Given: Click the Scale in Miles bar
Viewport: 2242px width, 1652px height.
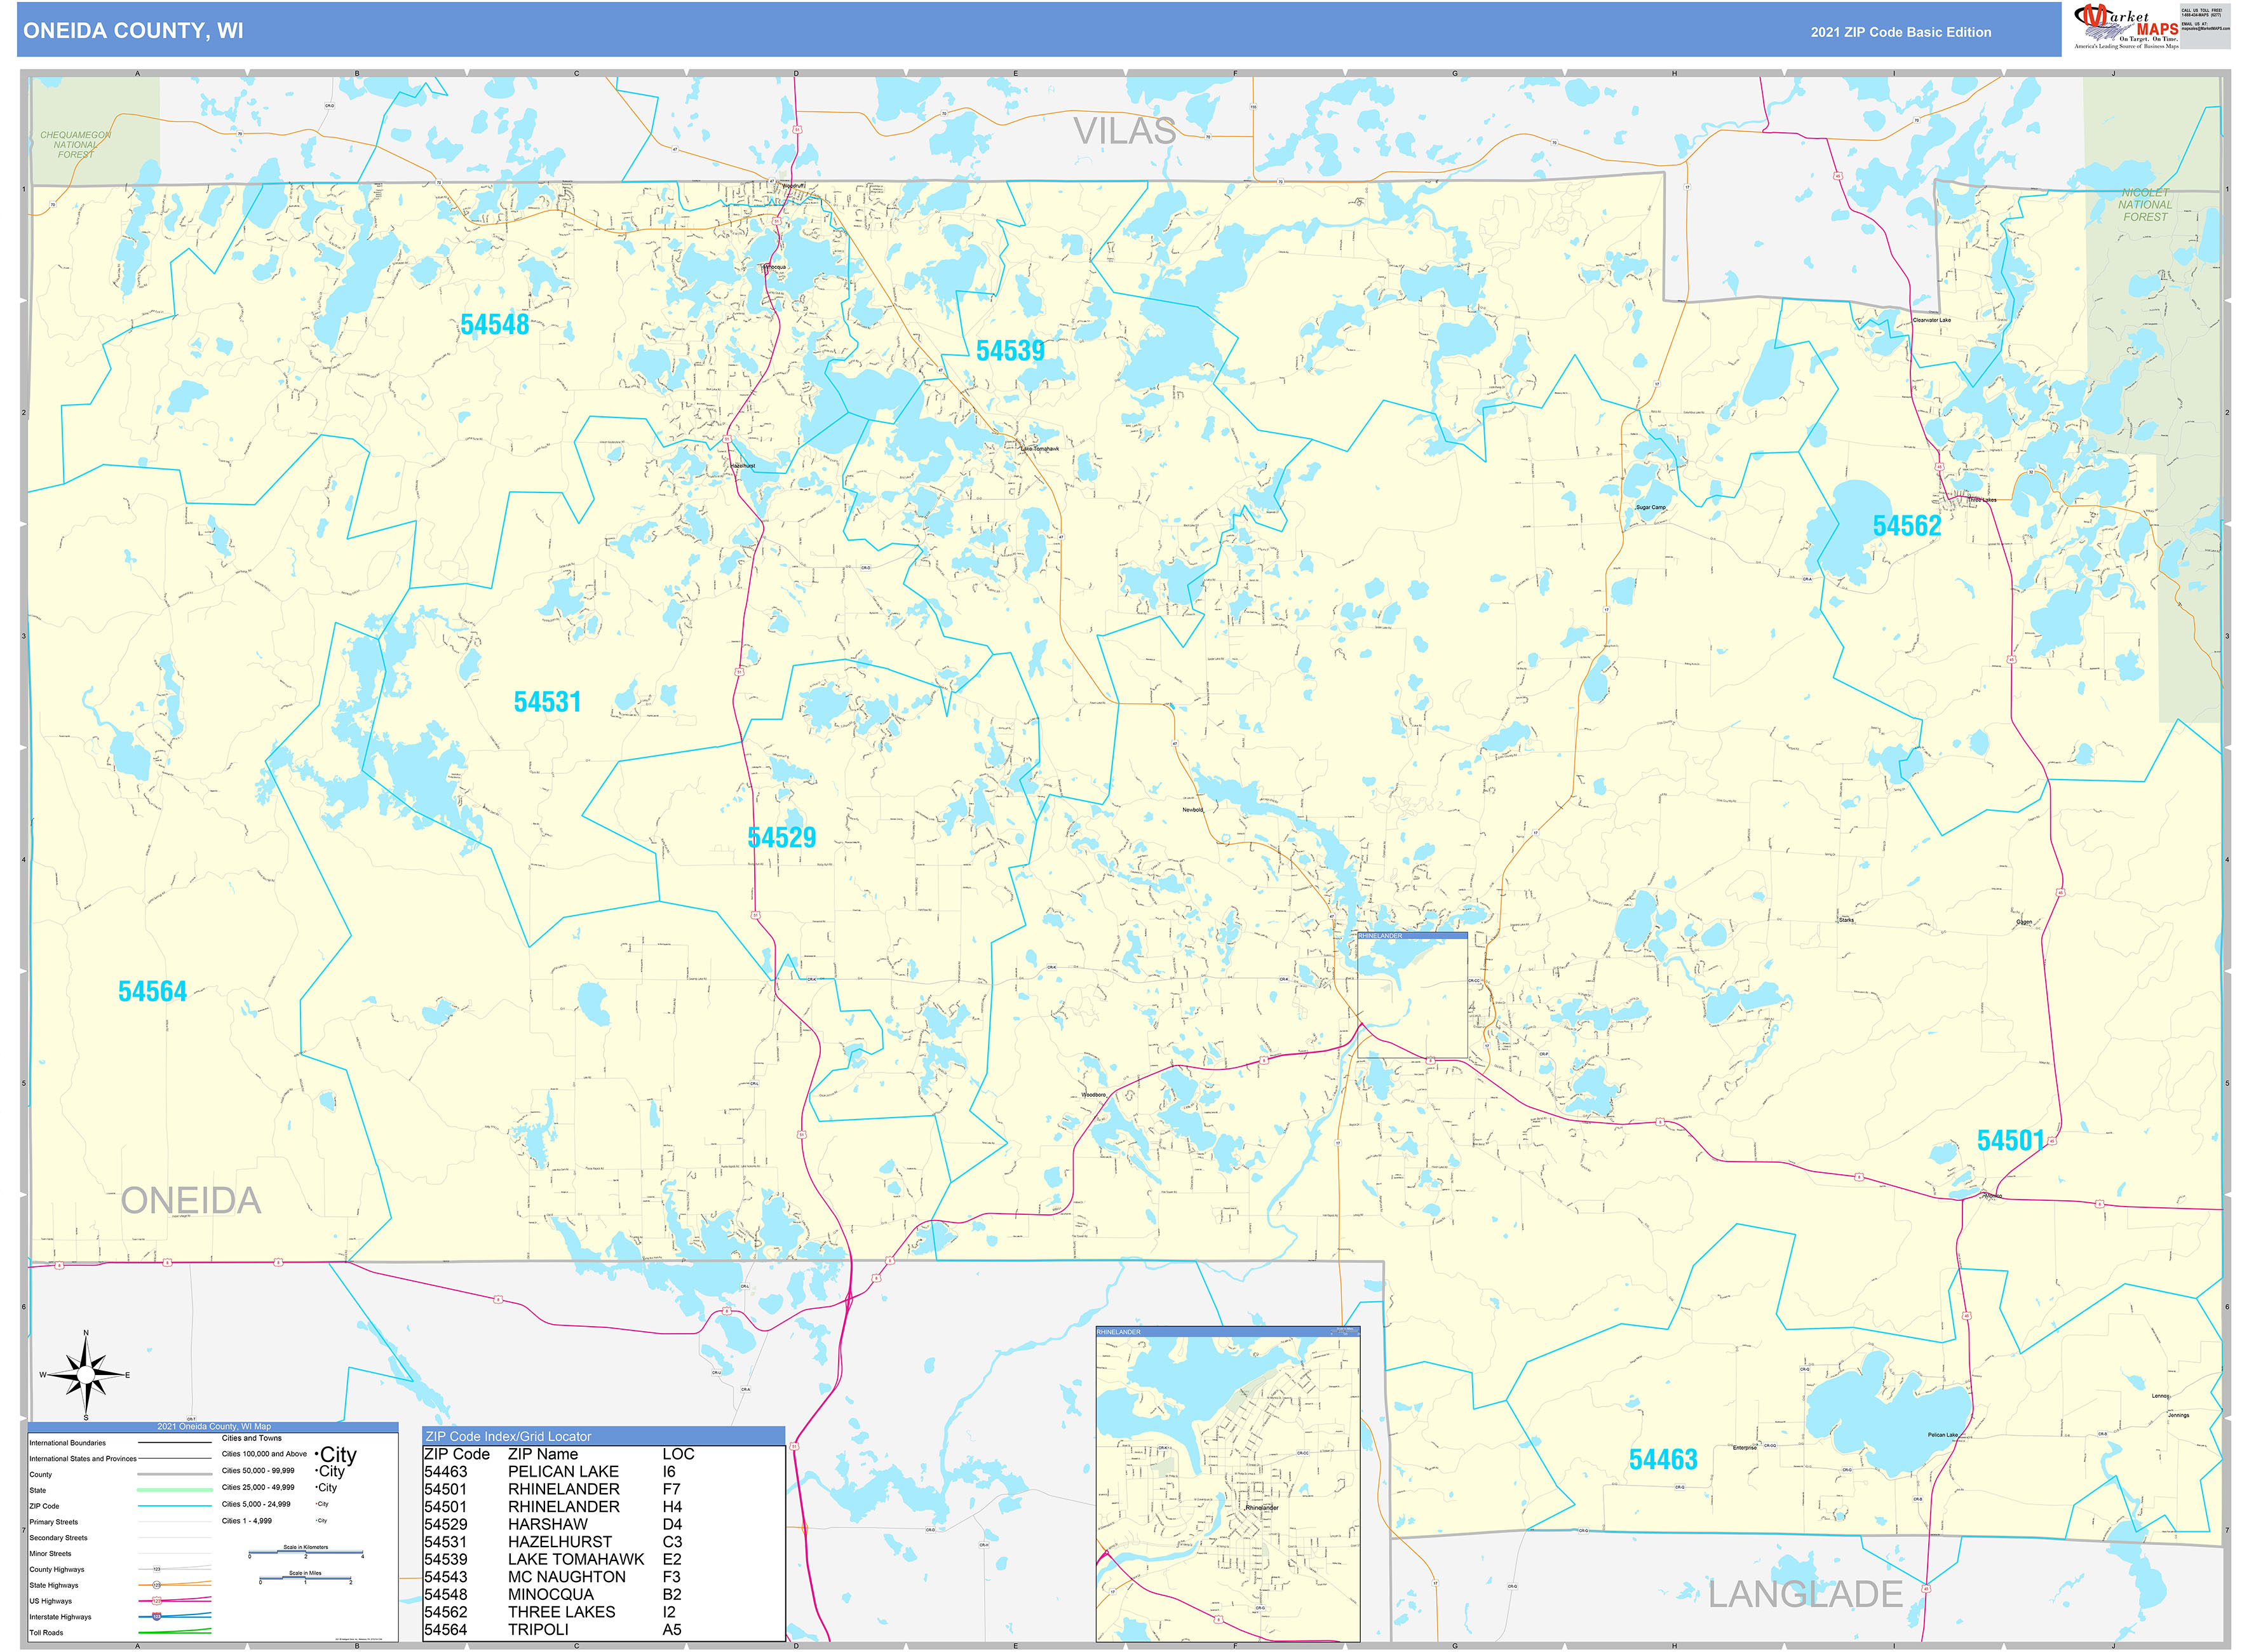Looking at the screenshot, I should tap(306, 1578).
